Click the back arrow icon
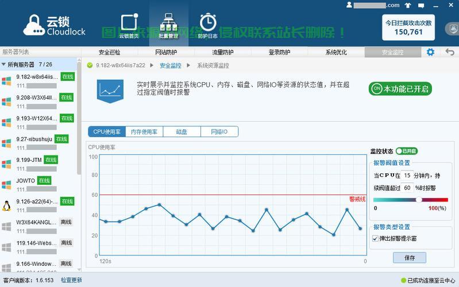459x287 pixels. [450, 52]
